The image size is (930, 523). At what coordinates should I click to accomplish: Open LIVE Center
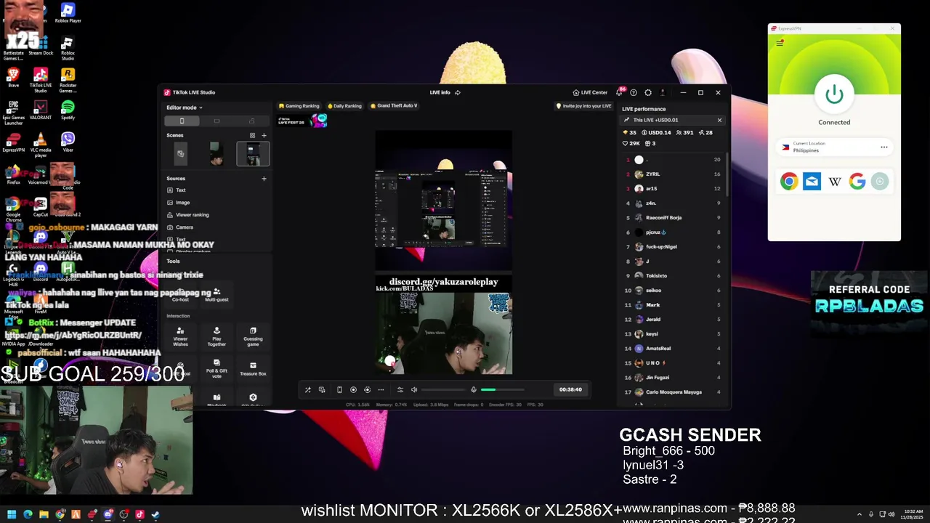590,92
